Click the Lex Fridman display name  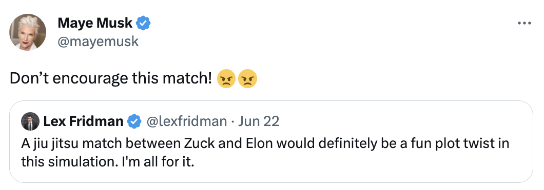(83, 121)
